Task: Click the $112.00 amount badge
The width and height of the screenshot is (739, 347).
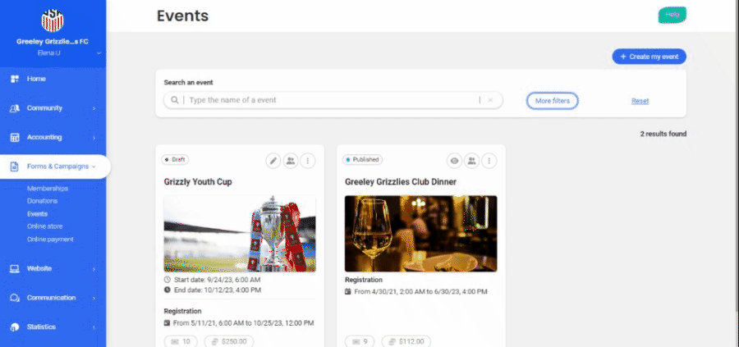Action: point(406,341)
